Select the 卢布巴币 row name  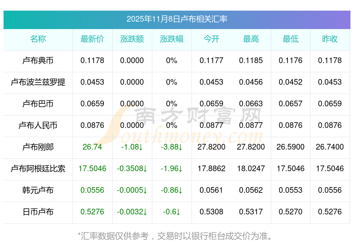38,104
